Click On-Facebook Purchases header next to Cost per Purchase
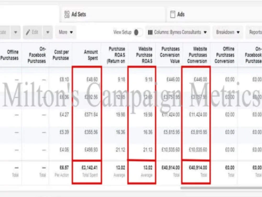 37,55
